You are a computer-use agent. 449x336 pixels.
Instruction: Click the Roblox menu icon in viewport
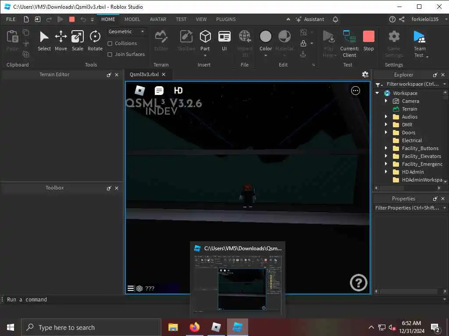point(140,91)
